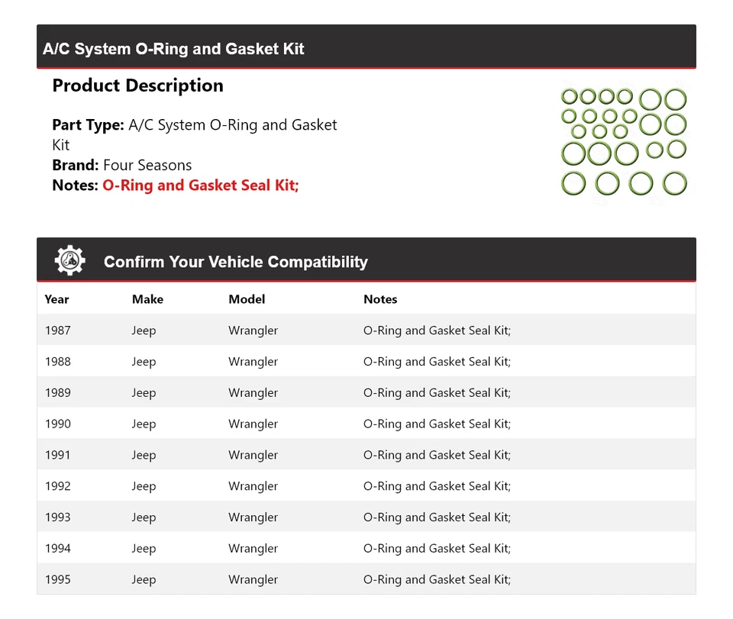Click the notes cell in the 1993 row
Screen dimensions: 733x619
tap(437, 518)
